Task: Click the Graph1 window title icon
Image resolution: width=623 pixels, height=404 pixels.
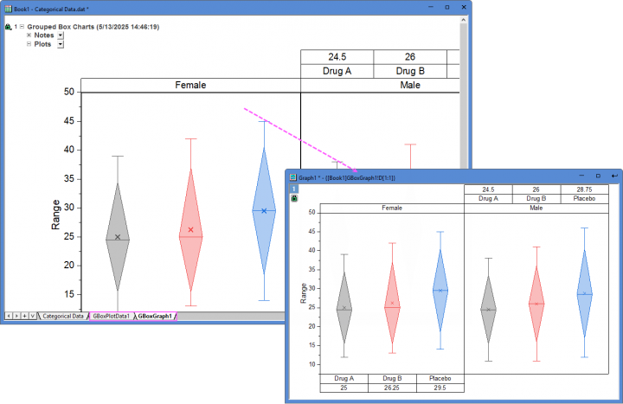Action: click(x=293, y=176)
